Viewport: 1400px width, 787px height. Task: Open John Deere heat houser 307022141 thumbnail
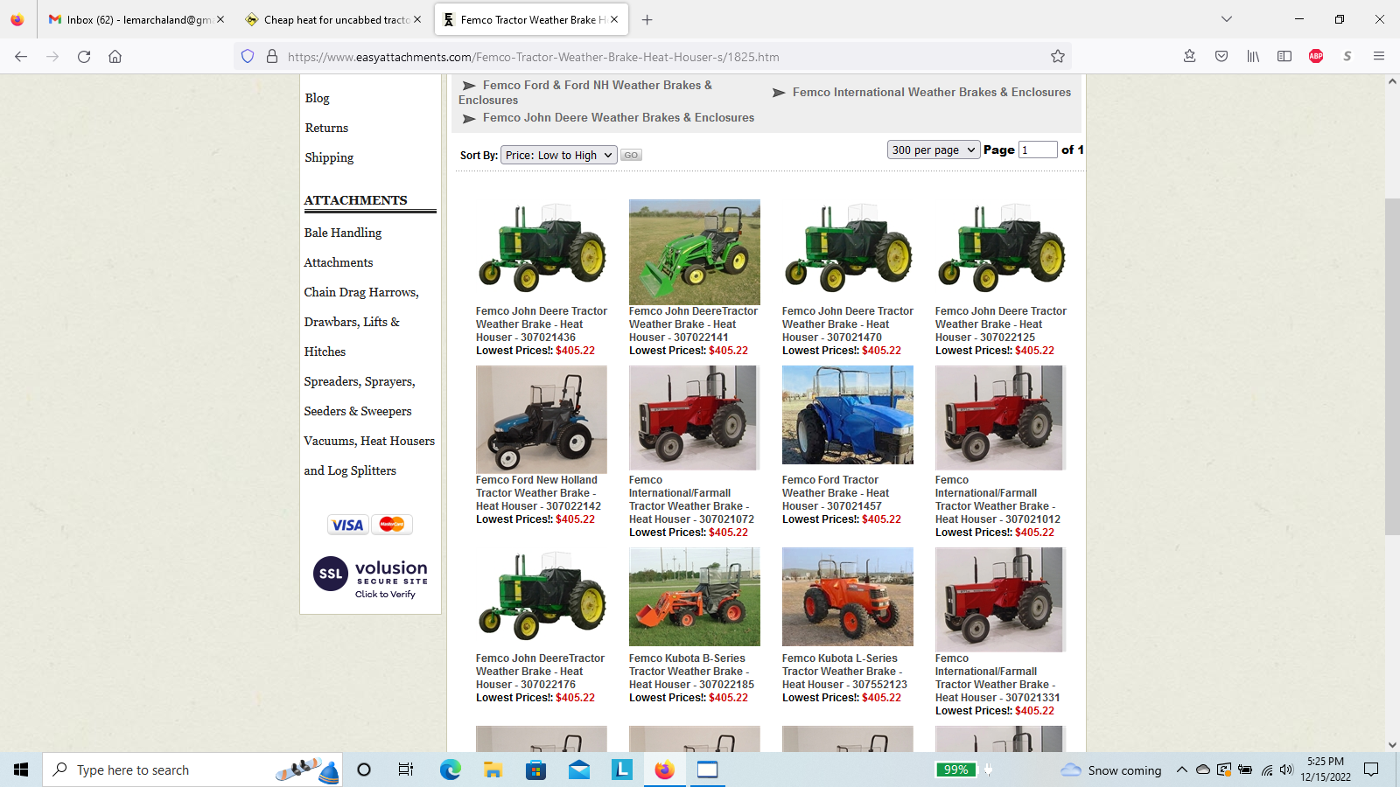click(x=695, y=252)
